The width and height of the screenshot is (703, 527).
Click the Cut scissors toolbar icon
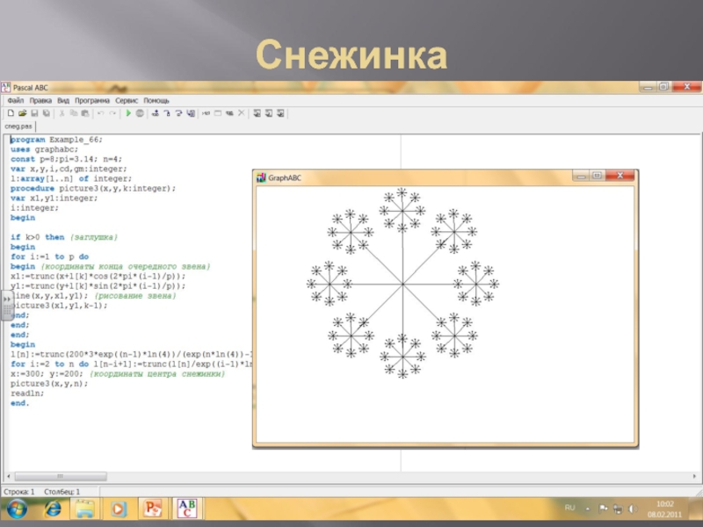click(61, 113)
